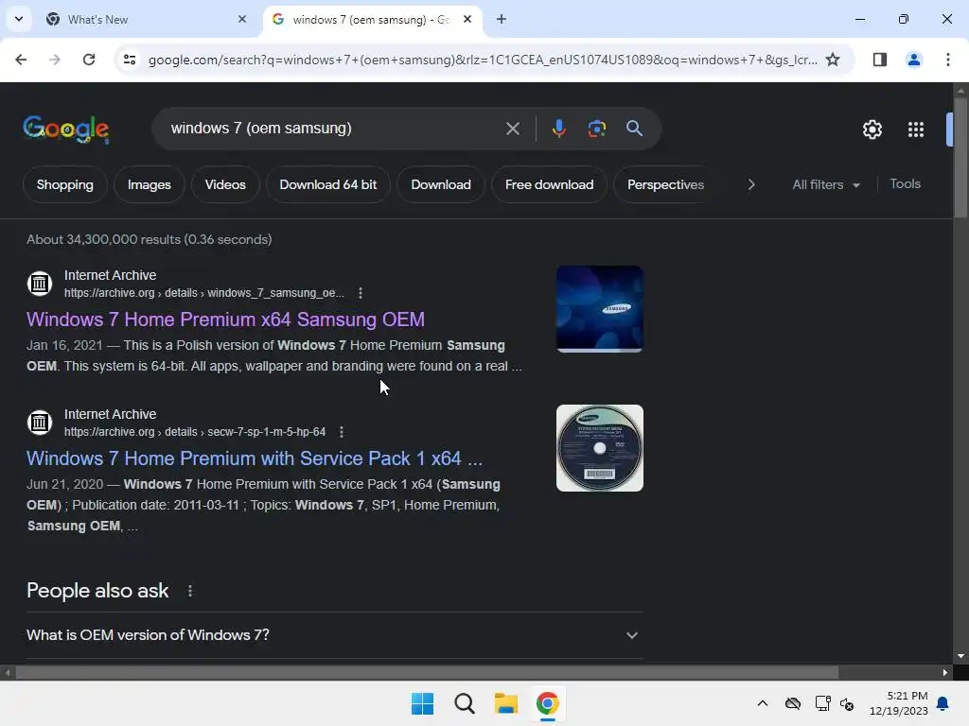Click the scroll down arrow
This screenshot has height=726, width=969.
pyautogui.click(x=960, y=656)
